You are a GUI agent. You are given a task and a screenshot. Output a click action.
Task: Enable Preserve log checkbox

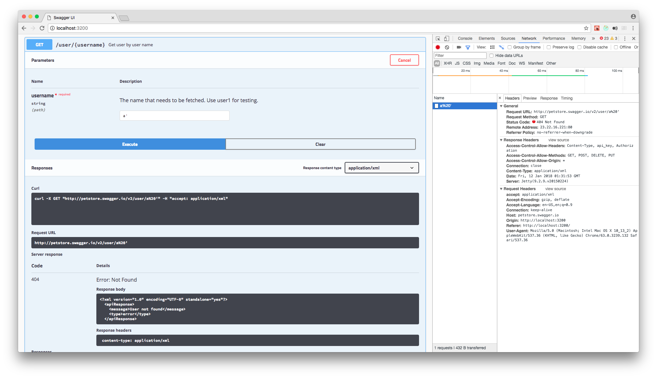pos(549,47)
